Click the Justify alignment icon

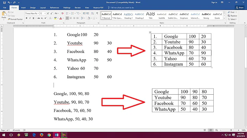78,18
